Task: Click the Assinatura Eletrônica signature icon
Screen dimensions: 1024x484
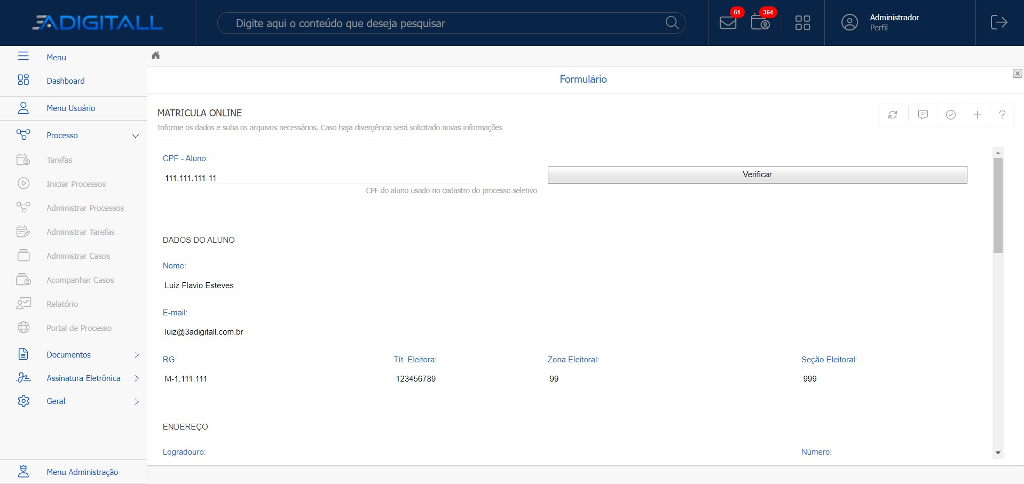Action: (23, 378)
